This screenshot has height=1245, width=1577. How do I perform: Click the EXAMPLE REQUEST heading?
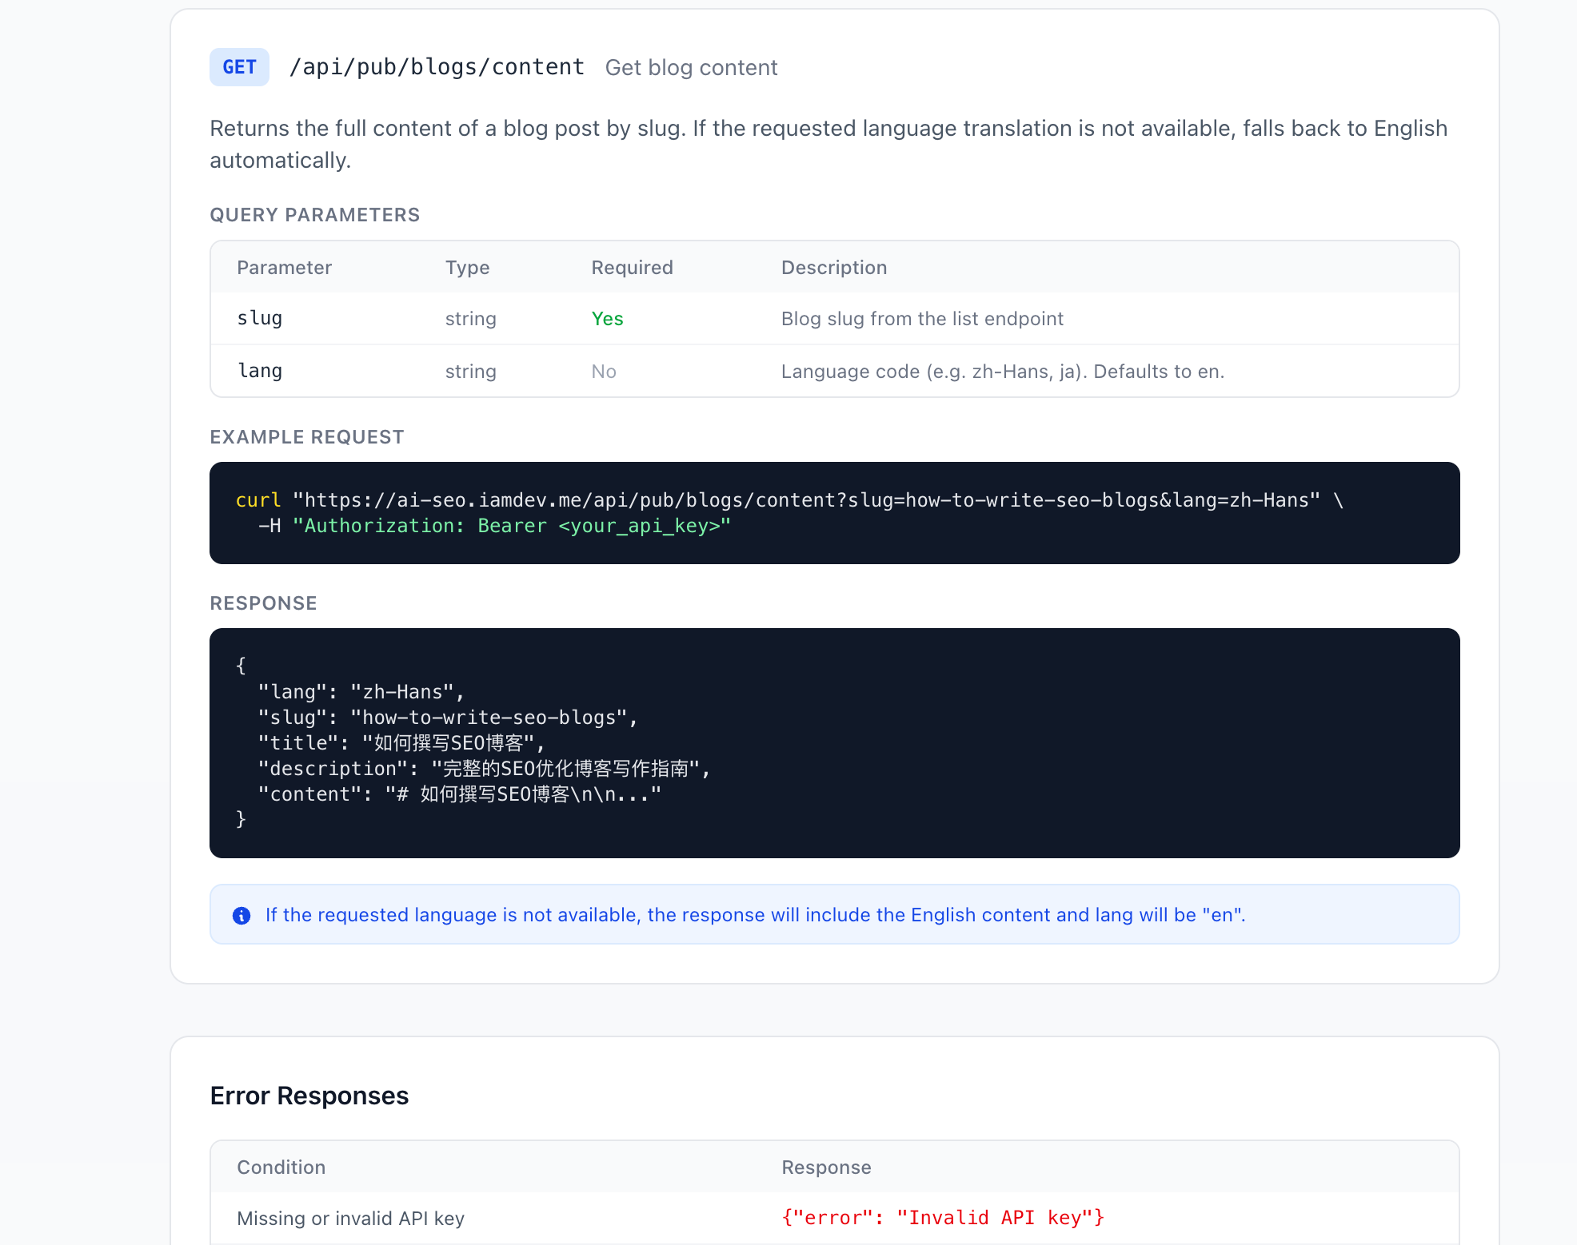point(306,437)
